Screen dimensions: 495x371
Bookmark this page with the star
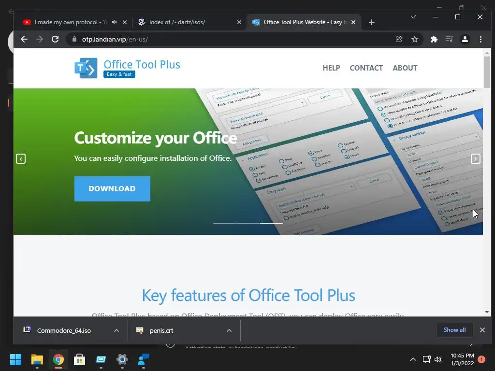(414, 39)
